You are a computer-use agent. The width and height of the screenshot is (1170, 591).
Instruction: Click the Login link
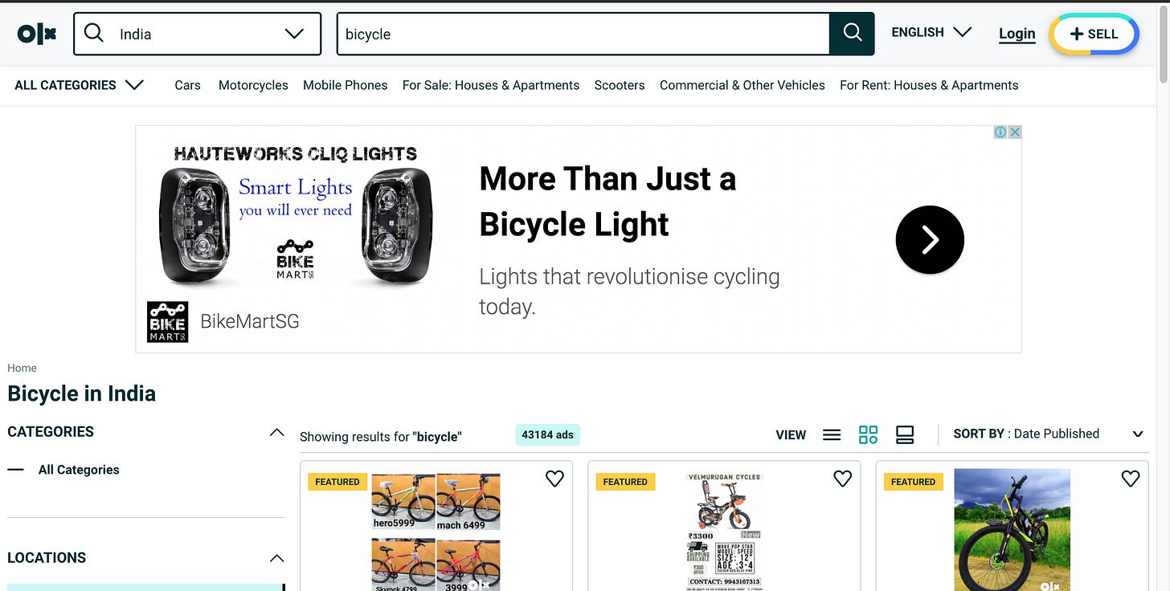click(1017, 34)
